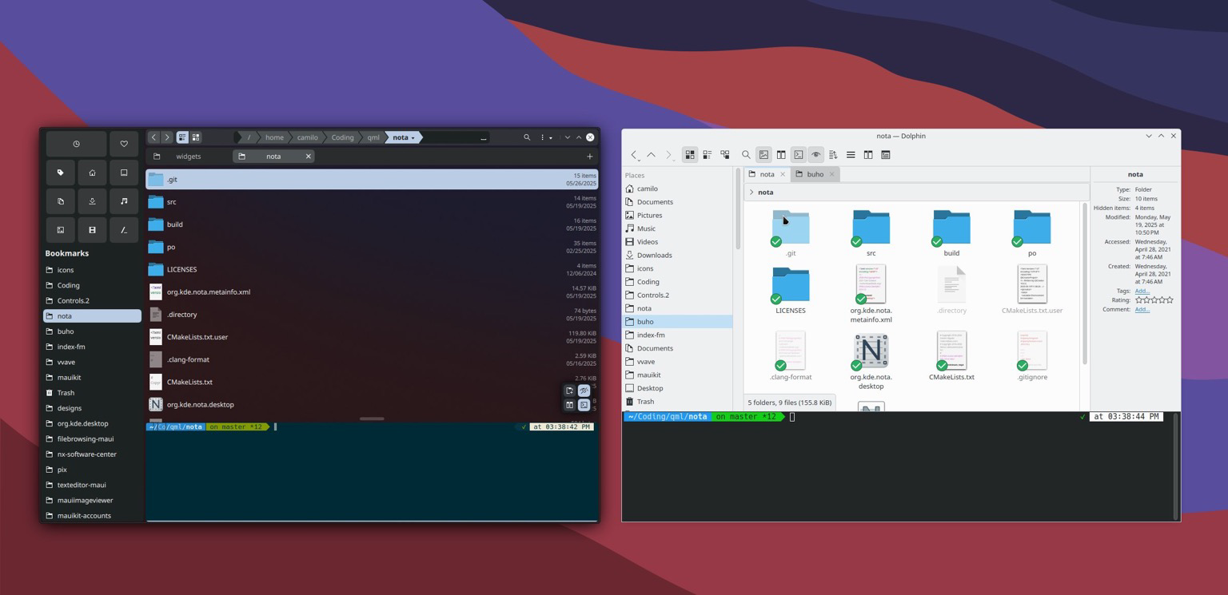This screenshot has width=1228, height=595.
Task: Switch to the buho tab in Dolphin
Action: click(x=815, y=174)
